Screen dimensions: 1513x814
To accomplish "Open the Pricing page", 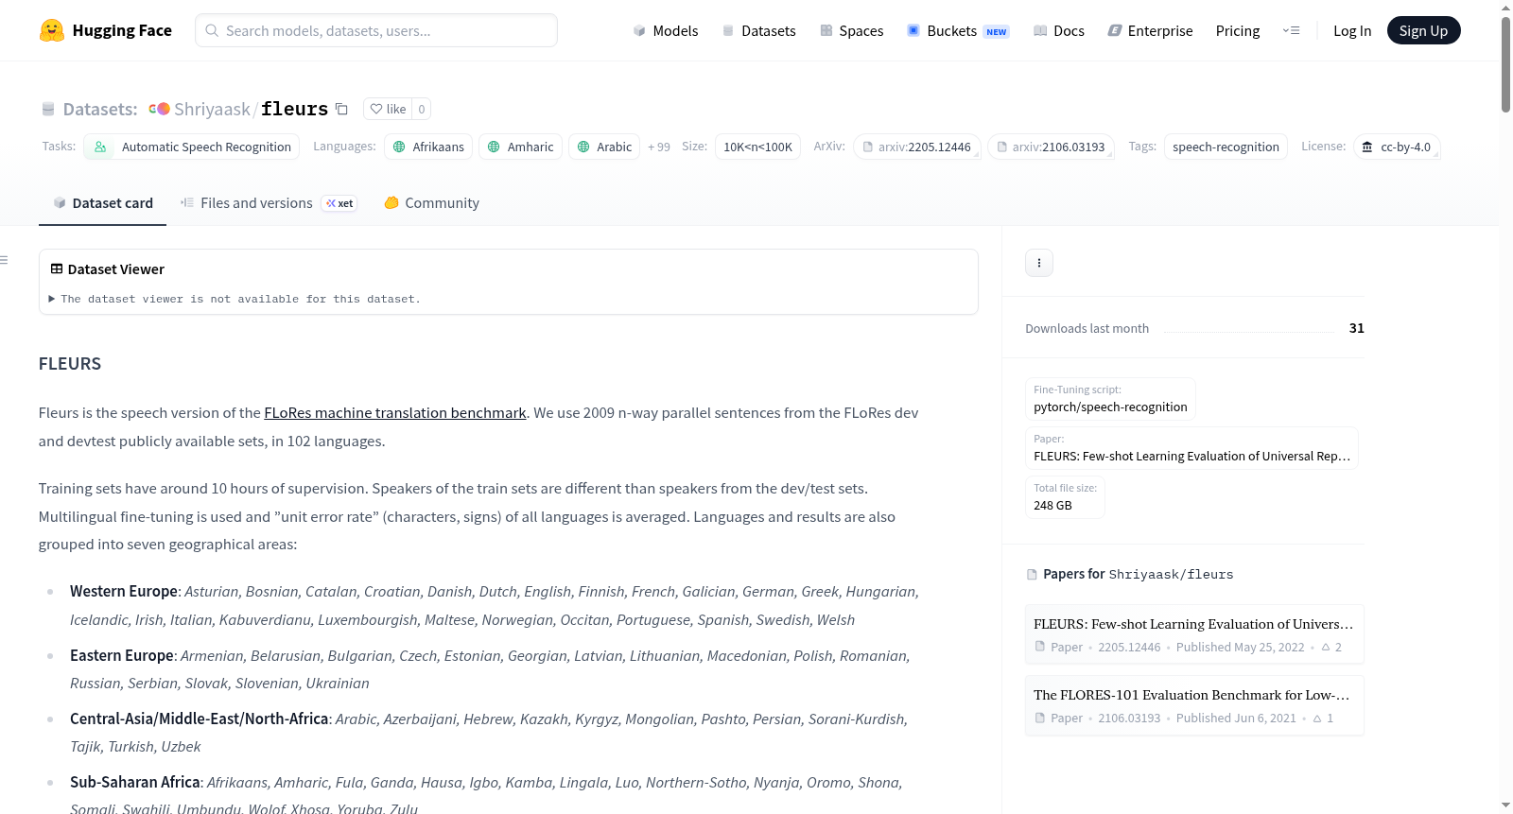I will (x=1238, y=30).
